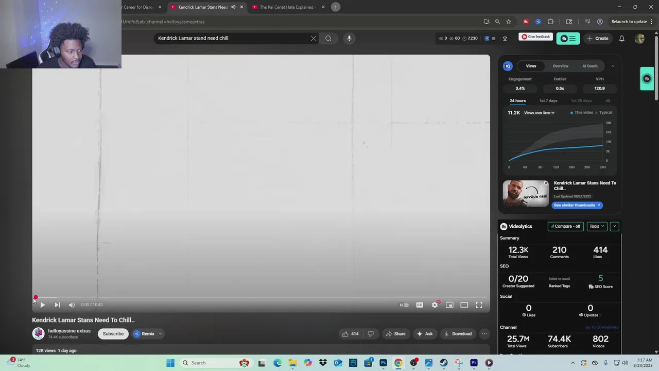
Task: Like the video with 414 likes
Action: pos(351,334)
